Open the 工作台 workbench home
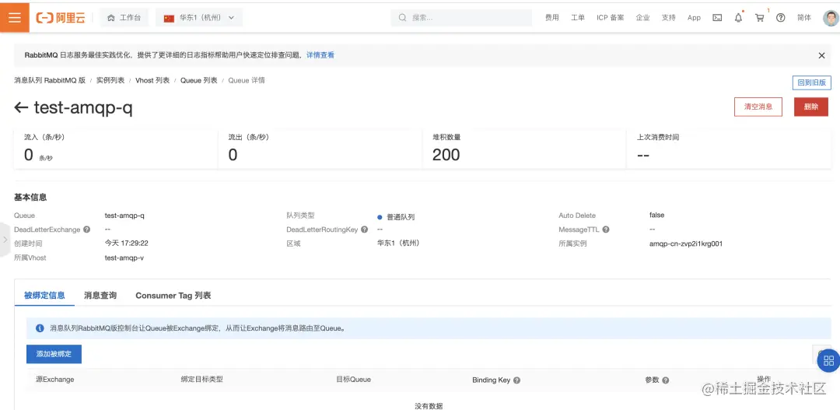The width and height of the screenshot is (840, 410). [124, 18]
